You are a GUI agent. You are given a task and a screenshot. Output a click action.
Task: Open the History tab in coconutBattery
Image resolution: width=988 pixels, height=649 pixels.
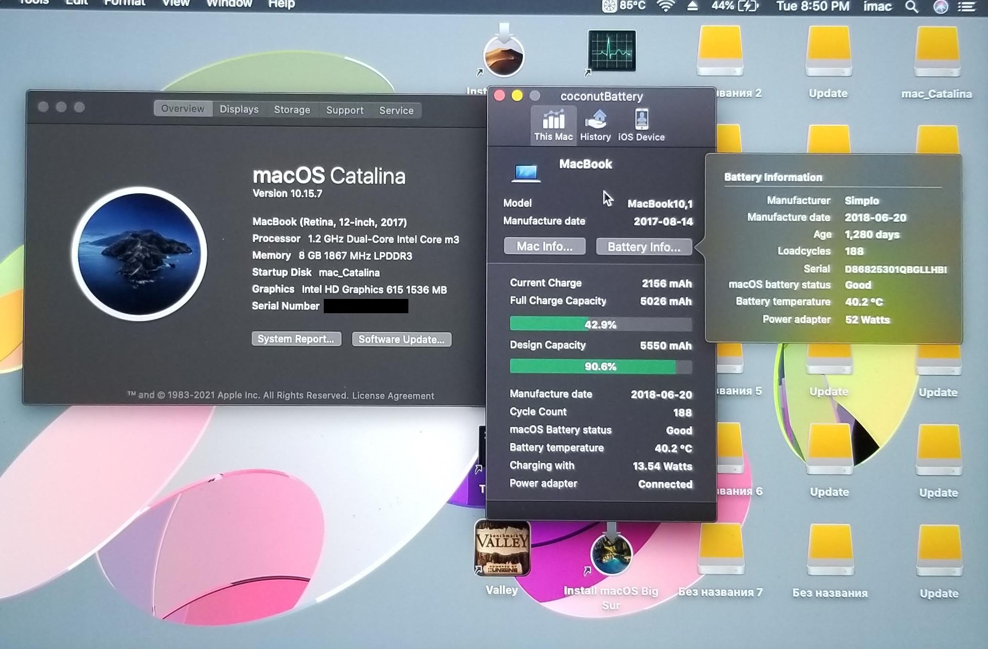595,125
